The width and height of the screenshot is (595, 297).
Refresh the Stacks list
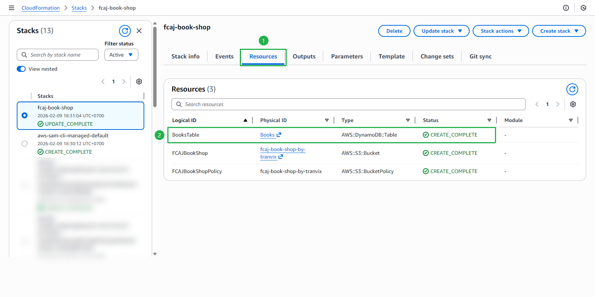125,31
